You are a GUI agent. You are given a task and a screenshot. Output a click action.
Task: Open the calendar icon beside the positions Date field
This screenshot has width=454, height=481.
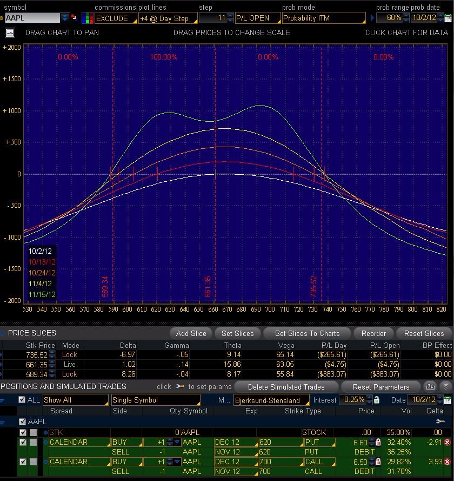[x=448, y=400]
